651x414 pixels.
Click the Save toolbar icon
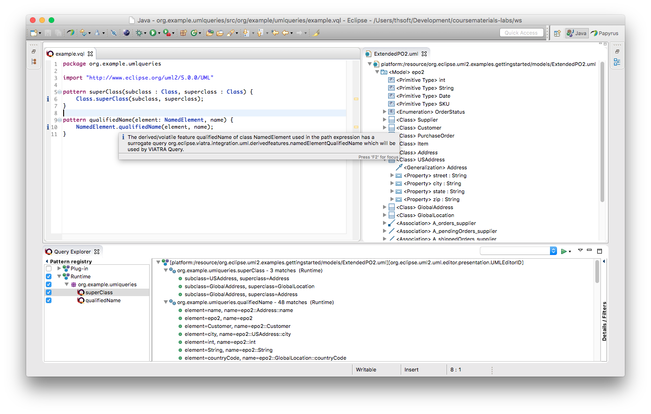pyautogui.click(x=48, y=33)
